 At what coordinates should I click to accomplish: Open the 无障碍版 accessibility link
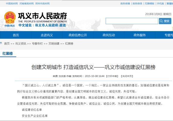(149, 4)
